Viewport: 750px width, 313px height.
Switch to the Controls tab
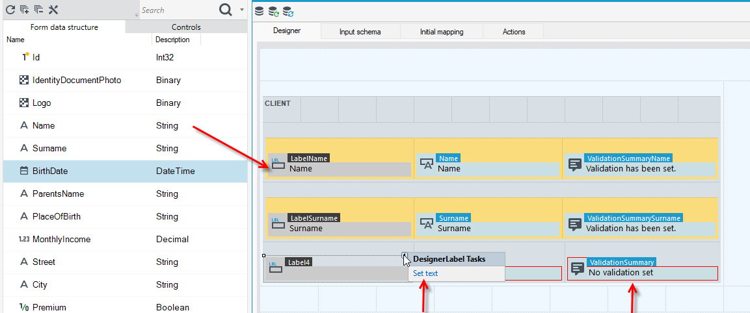tap(186, 27)
